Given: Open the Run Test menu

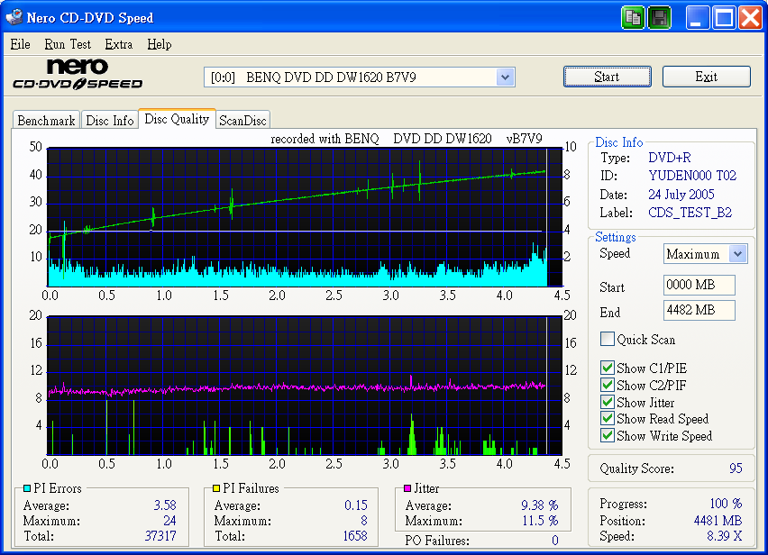Looking at the screenshot, I should (x=68, y=44).
